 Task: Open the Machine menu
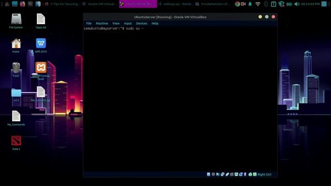(x=102, y=23)
